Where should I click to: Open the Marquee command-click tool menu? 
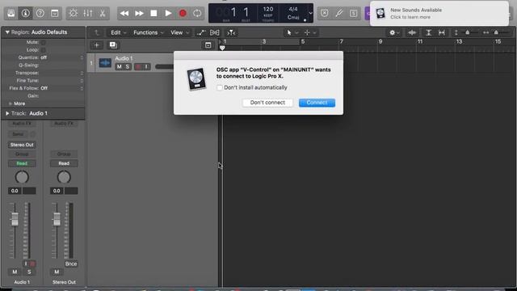pyautogui.click(x=310, y=32)
